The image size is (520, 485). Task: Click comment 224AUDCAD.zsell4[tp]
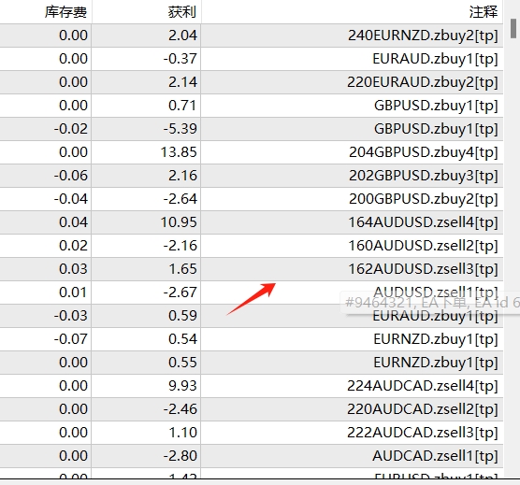point(423,386)
